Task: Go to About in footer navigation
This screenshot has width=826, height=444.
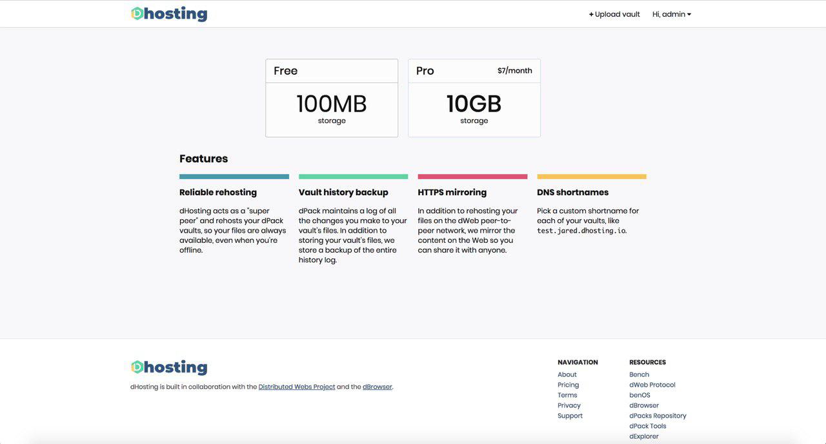Action: coord(567,374)
